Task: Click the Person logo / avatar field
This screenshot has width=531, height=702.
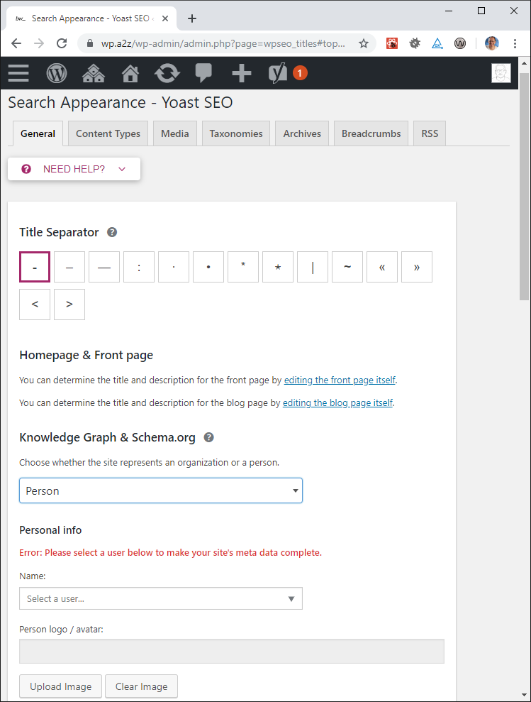Action: 232,652
